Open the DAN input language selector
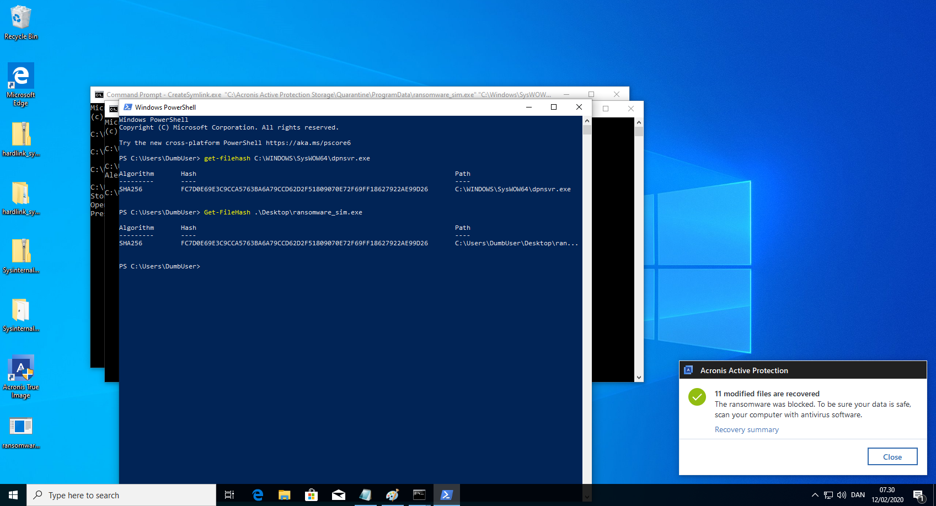 coord(858,495)
